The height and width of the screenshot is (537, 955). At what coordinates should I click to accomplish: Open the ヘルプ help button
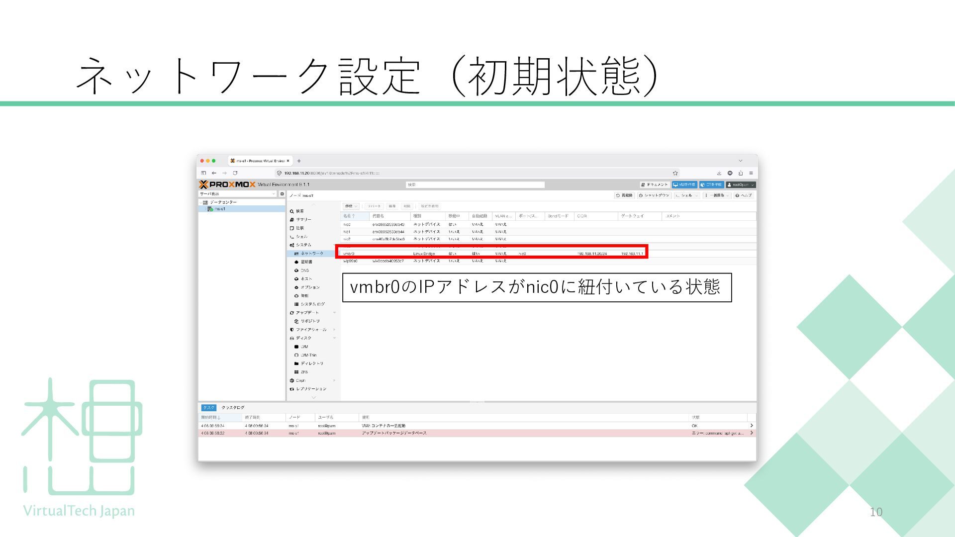744,195
